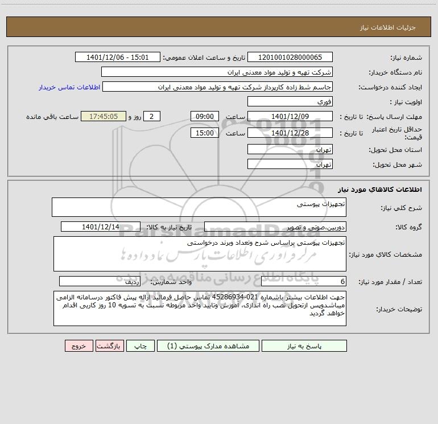Select the شماره نیاز field 1201001028000065
This screenshot has height=424, width=438.
coord(290,57)
